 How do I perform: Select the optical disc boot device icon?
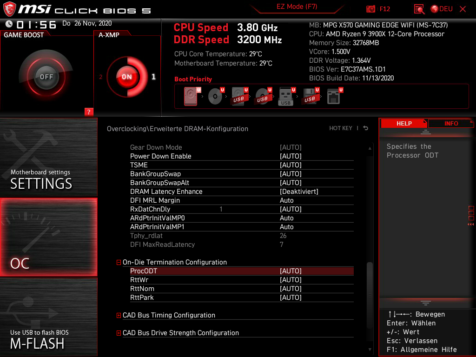pos(215,96)
